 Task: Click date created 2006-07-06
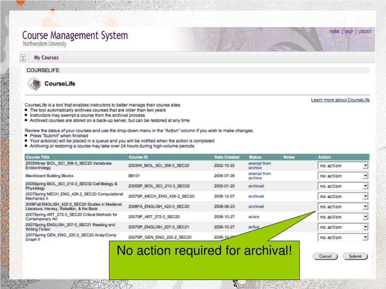(x=224, y=176)
